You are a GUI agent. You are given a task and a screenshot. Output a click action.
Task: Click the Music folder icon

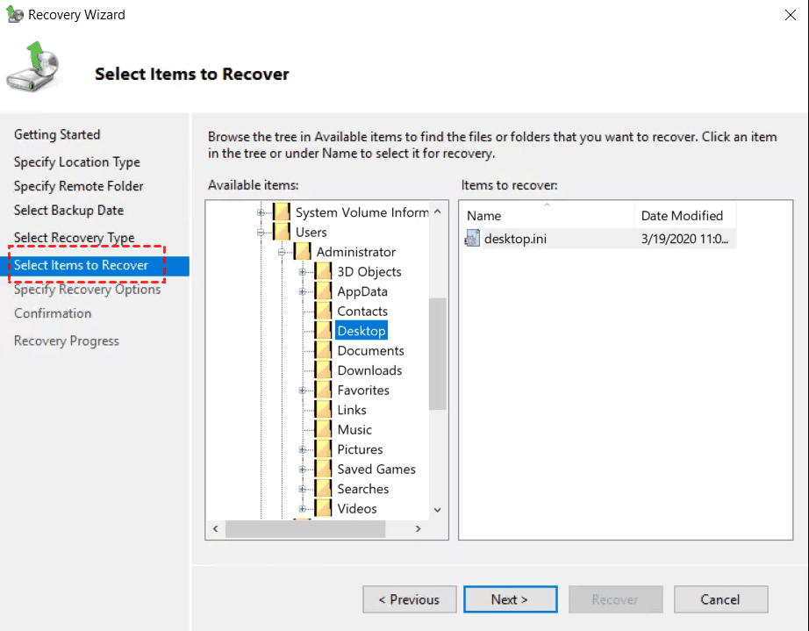324,429
